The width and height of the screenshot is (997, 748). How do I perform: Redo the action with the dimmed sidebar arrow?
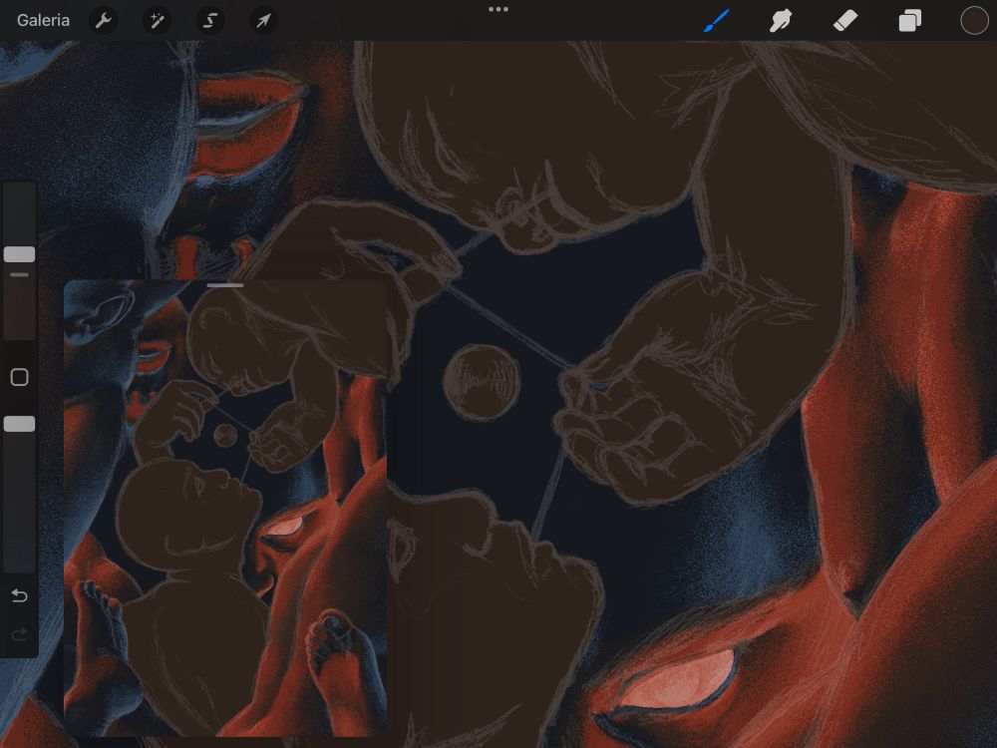tap(19, 634)
